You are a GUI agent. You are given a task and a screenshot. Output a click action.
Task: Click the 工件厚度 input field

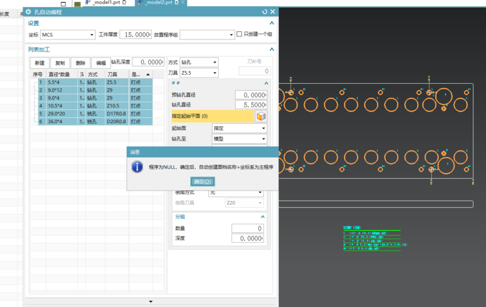135,35
